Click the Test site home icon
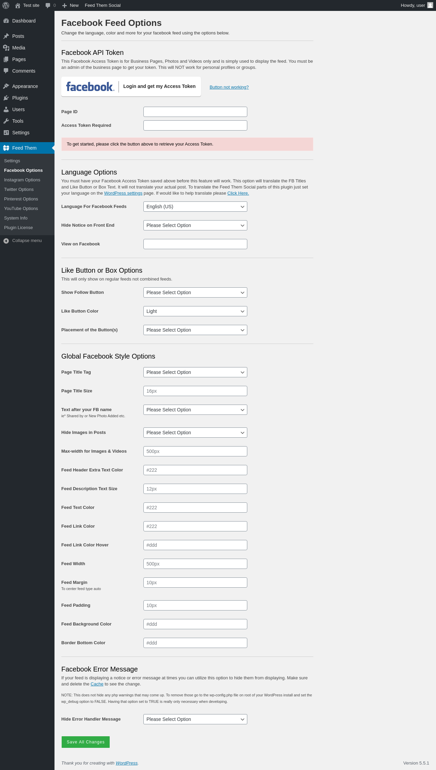 point(18,5)
